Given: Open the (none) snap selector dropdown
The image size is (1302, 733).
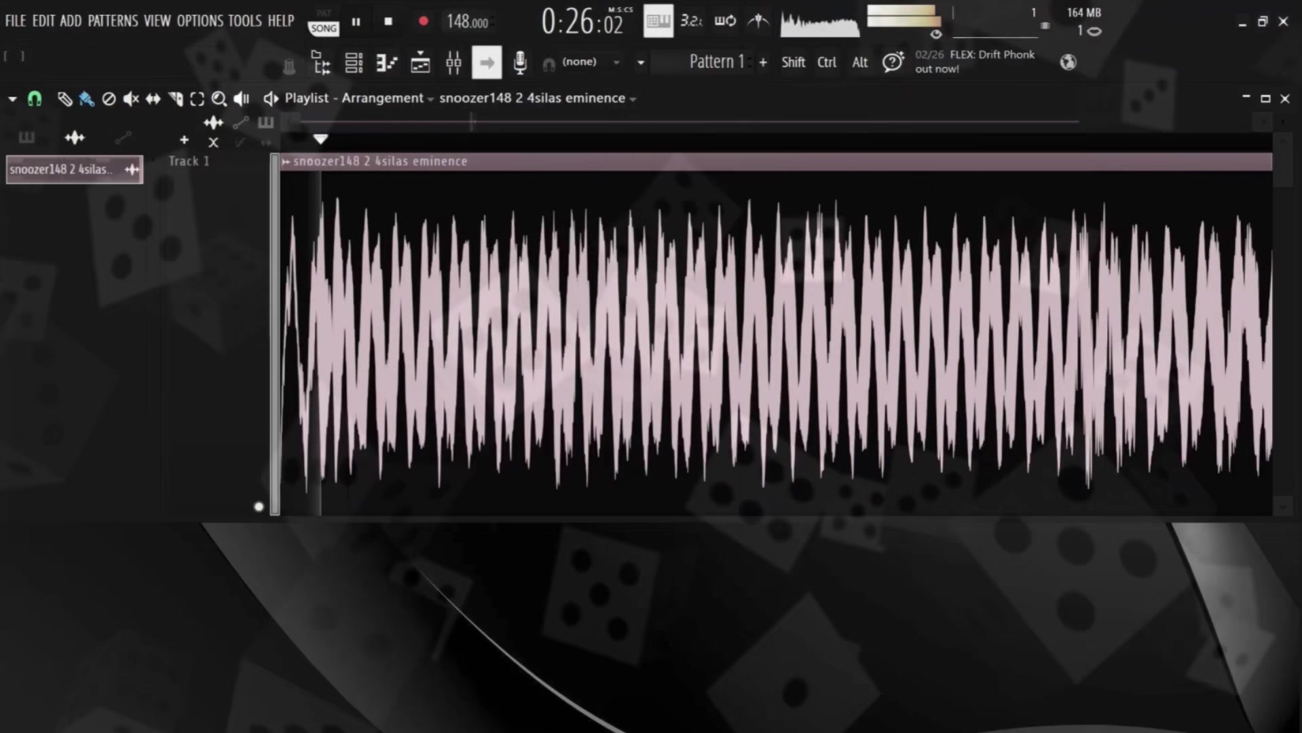Looking at the screenshot, I should (x=591, y=62).
